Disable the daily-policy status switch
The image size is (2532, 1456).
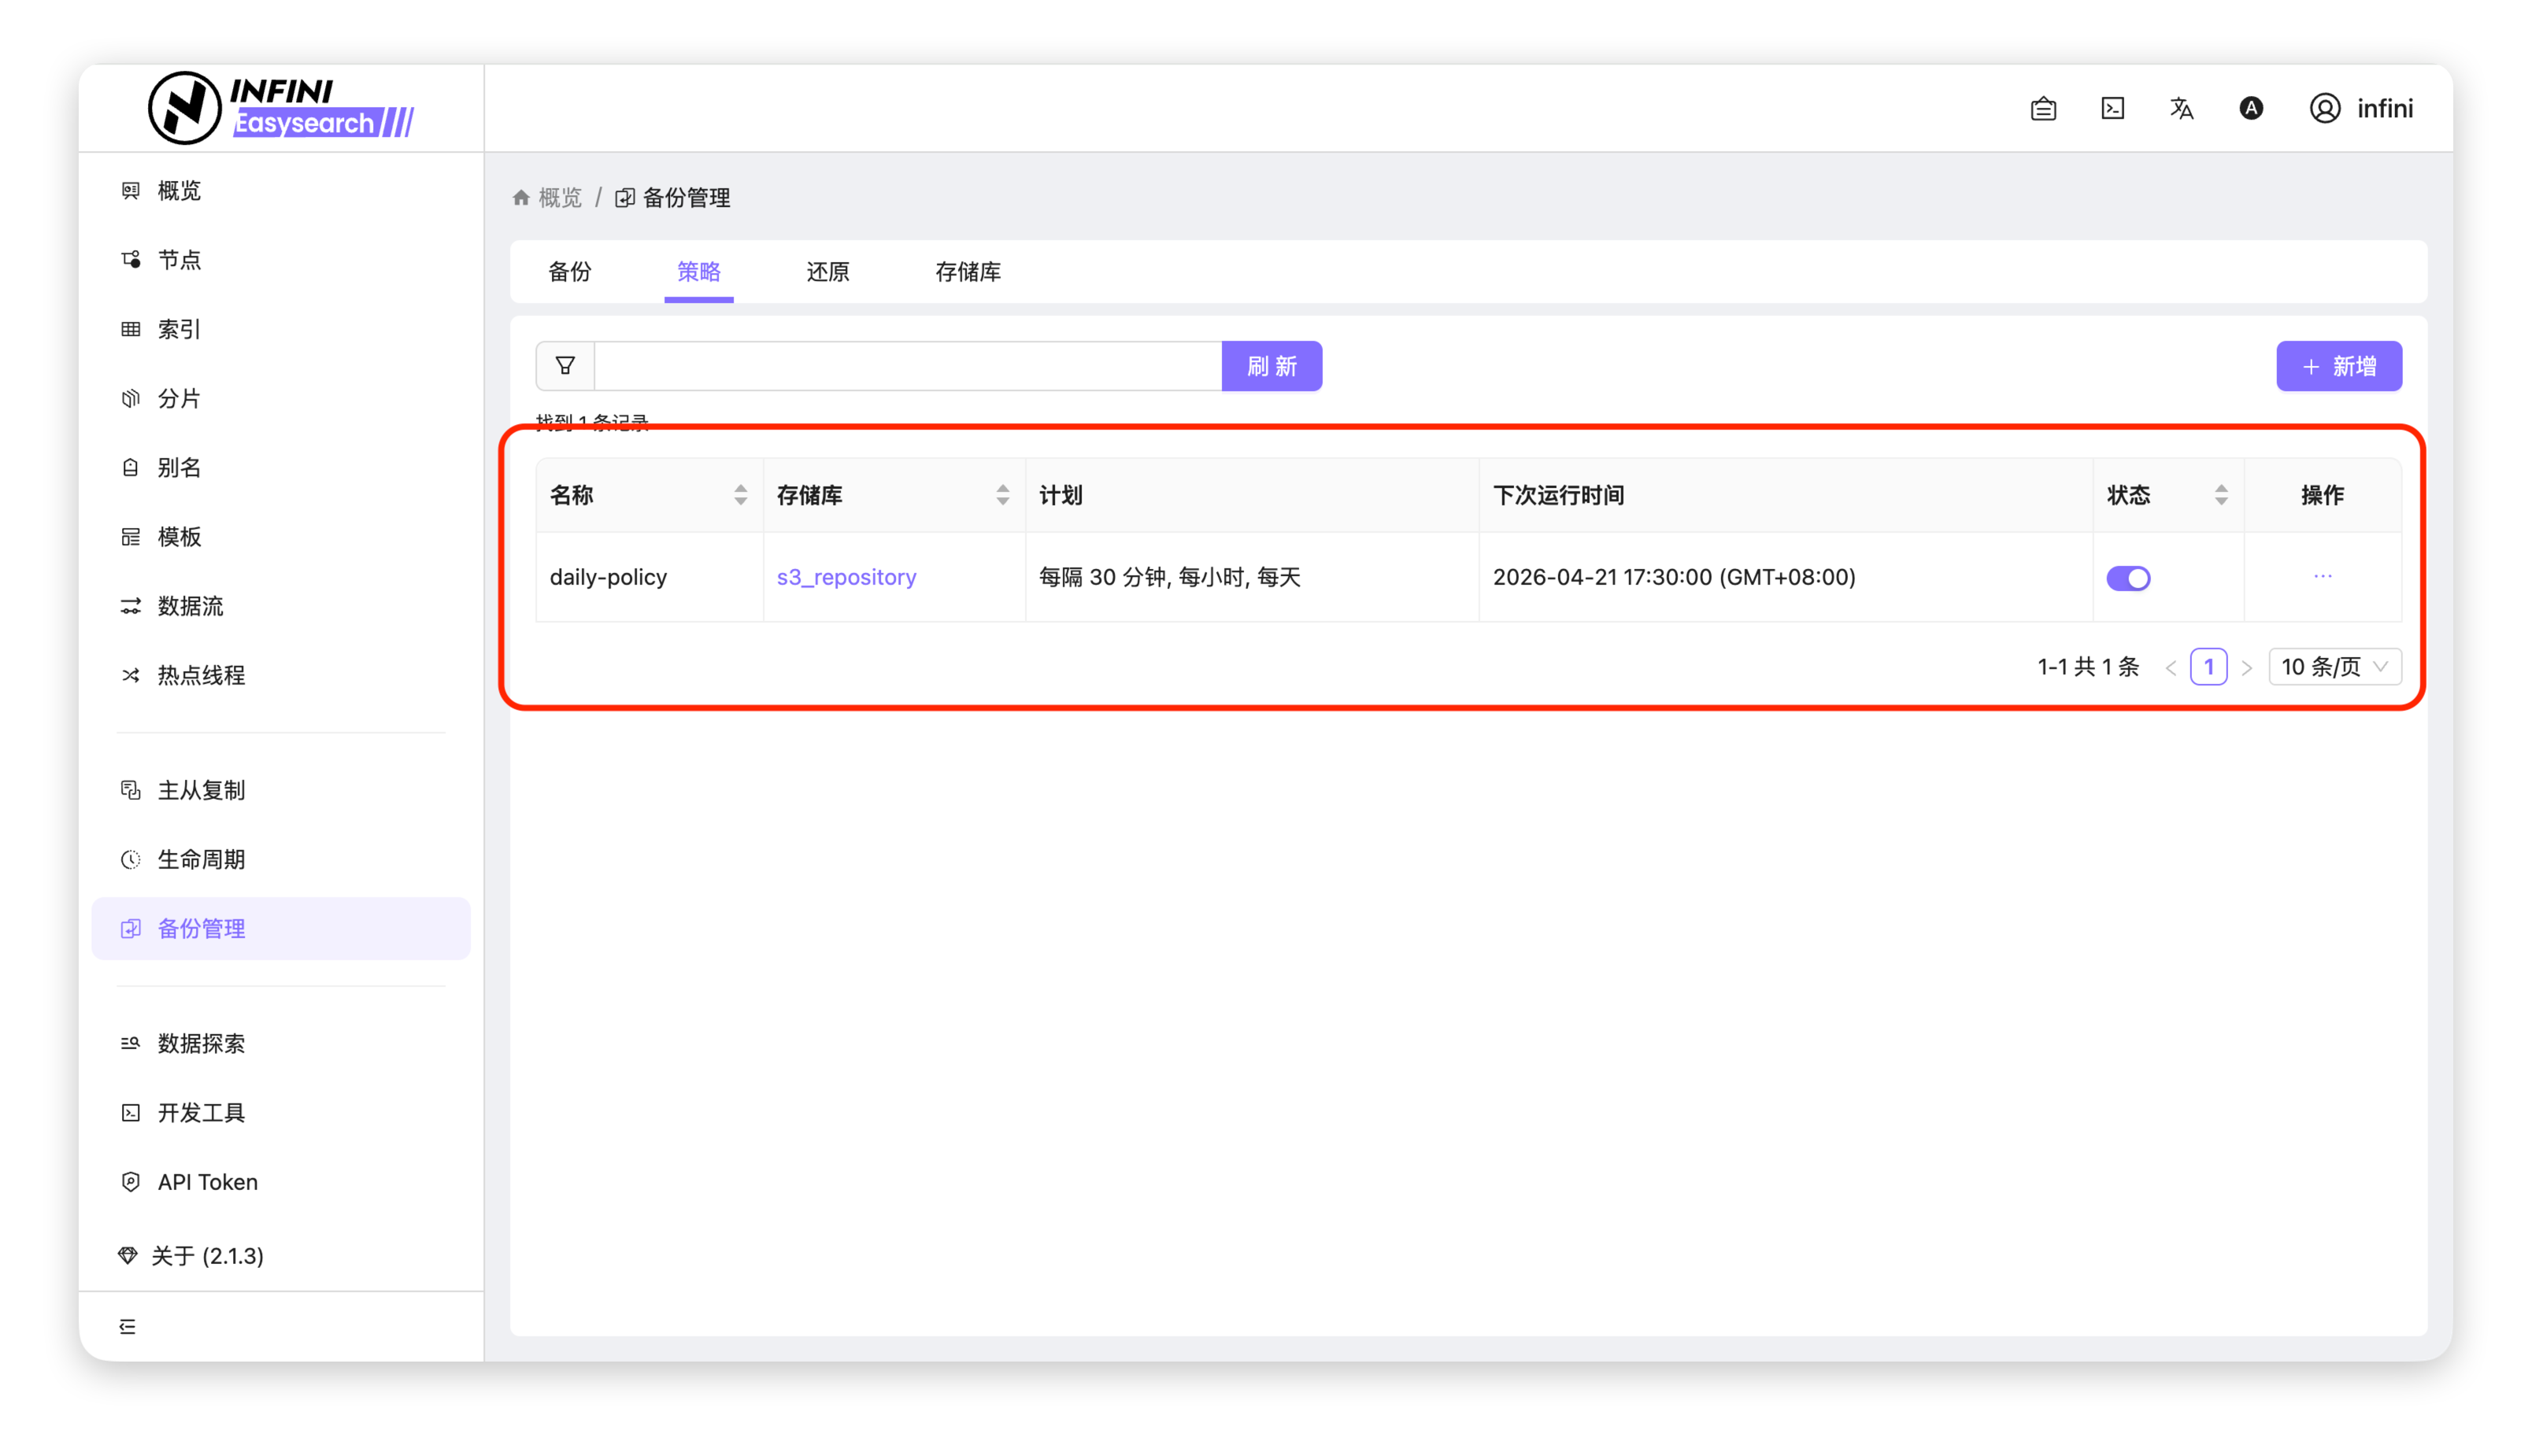click(2128, 578)
